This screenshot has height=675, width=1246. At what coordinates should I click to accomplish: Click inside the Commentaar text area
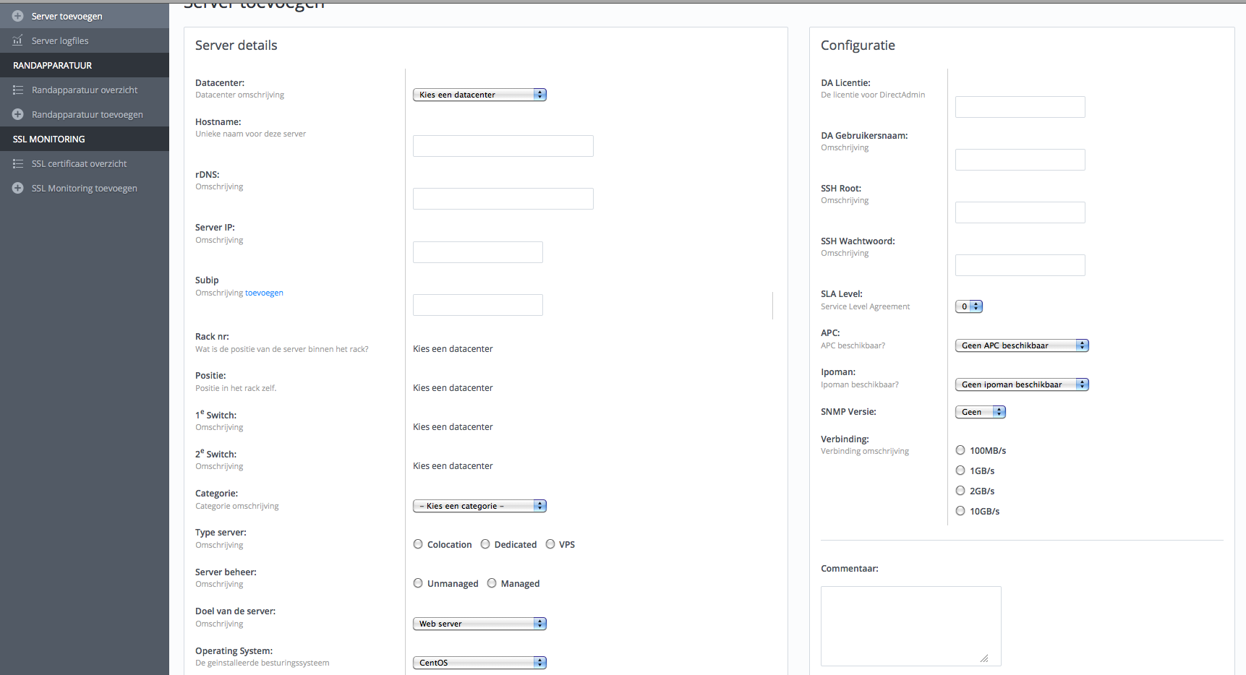pos(911,626)
